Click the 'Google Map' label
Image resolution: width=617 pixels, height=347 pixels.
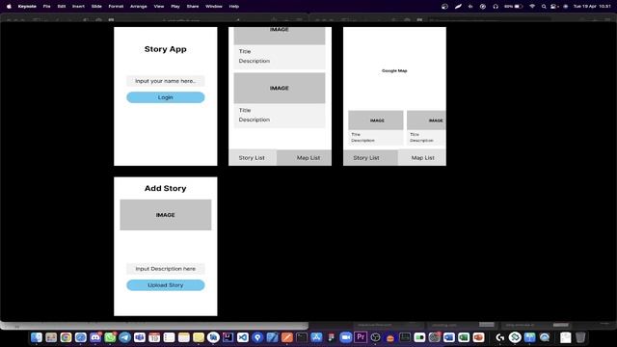(x=394, y=70)
